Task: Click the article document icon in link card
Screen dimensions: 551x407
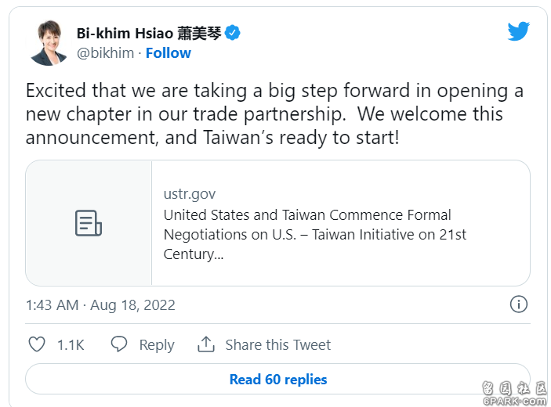Action: [89, 223]
